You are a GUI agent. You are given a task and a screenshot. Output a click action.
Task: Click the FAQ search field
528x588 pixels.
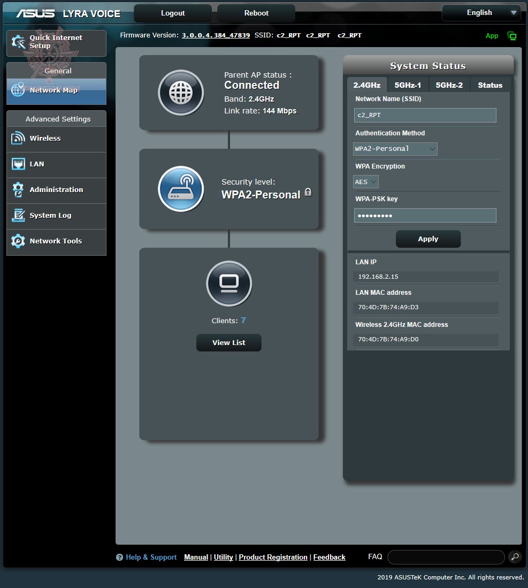click(446, 557)
